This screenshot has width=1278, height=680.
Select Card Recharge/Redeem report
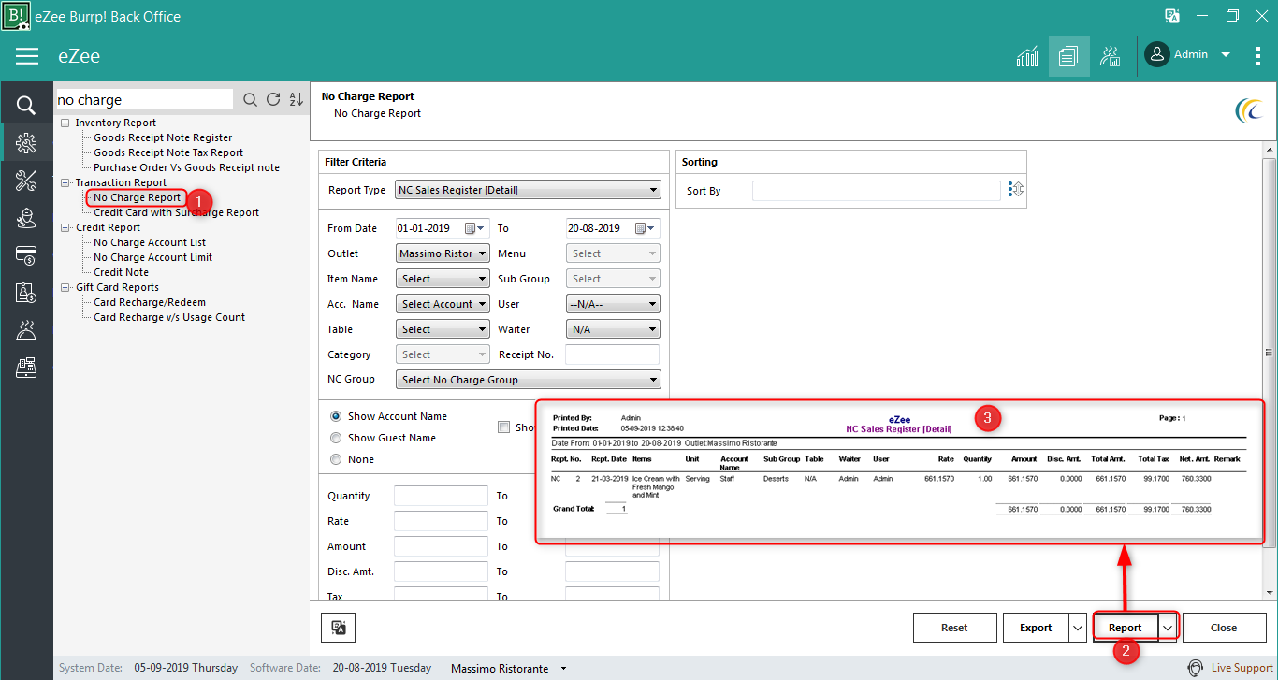[150, 302]
